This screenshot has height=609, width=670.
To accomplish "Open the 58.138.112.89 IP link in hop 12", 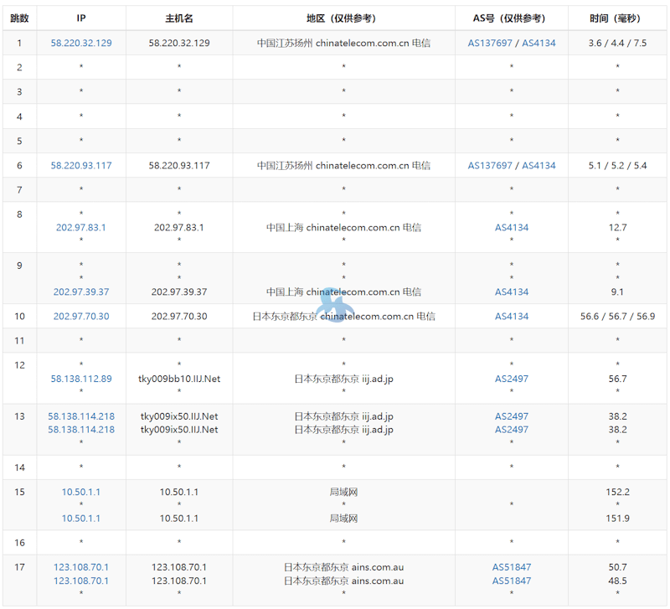I will point(81,379).
